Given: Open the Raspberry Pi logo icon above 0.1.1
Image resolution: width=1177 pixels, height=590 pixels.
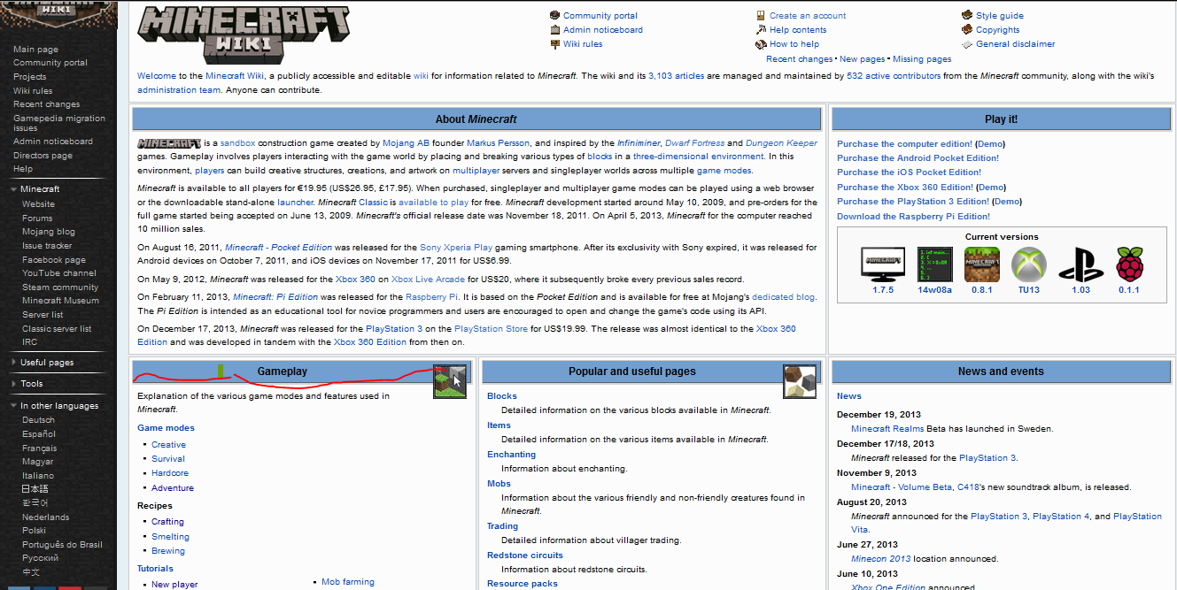Looking at the screenshot, I should [1129, 264].
